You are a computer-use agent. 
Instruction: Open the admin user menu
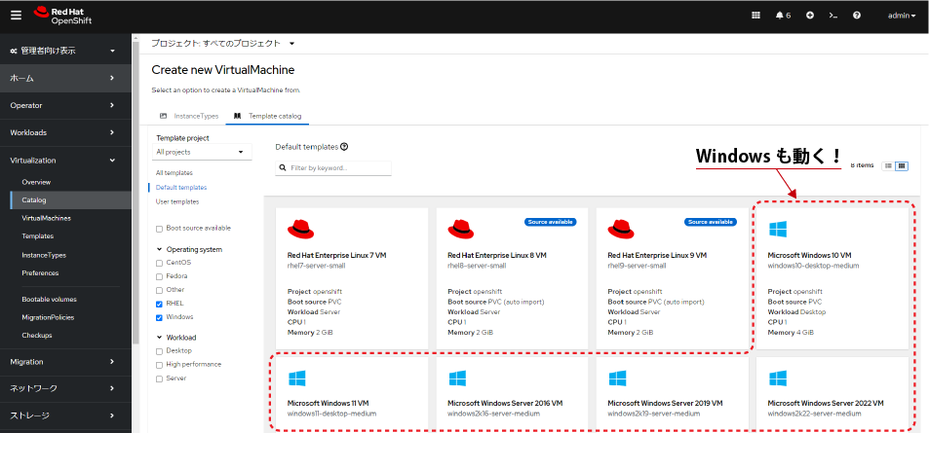(901, 16)
